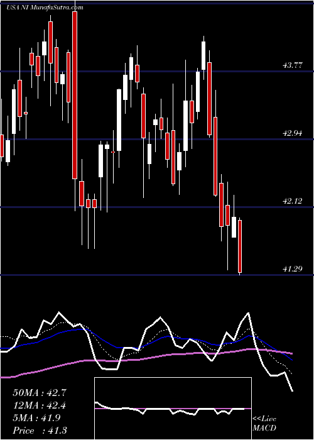Click the 42.94 price level label
The width and height of the screenshot is (314, 440).
293,133
